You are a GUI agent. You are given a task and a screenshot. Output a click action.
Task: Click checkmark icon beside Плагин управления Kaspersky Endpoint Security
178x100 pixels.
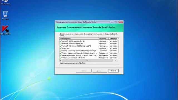(61, 53)
